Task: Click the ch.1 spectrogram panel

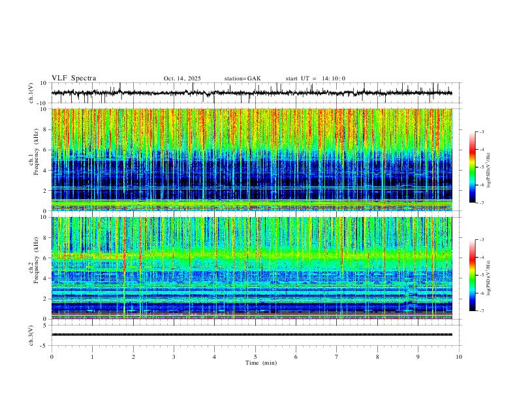Action: (252, 159)
